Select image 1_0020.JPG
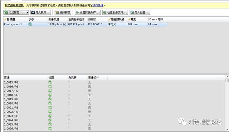The image size is (229, 132). click(x=11, y=103)
